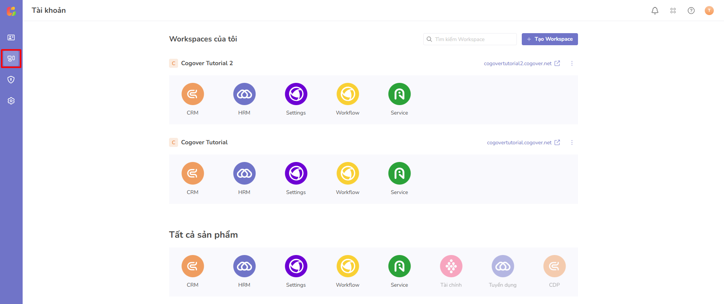This screenshot has height=304, width=724.
Task: Open external link icon for cogovertutorial.cogover.net
Action: 557,142
